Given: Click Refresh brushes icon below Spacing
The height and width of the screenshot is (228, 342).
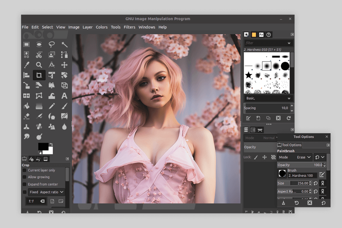Looking at the screenshot, I should click(x=289, y=118).
